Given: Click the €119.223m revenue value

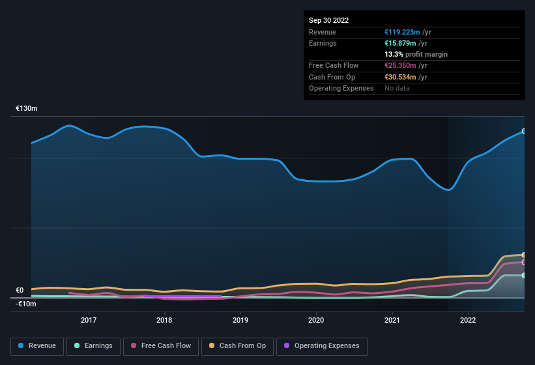Looking at the screenshot, I should 402,32.
